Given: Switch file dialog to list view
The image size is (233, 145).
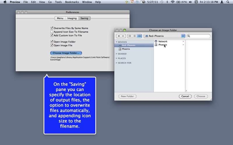Looking at the screenshot, I should click(x=135, y=36).
